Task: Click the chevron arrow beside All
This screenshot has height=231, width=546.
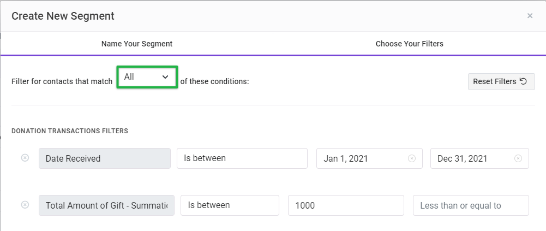Action: 165,77
